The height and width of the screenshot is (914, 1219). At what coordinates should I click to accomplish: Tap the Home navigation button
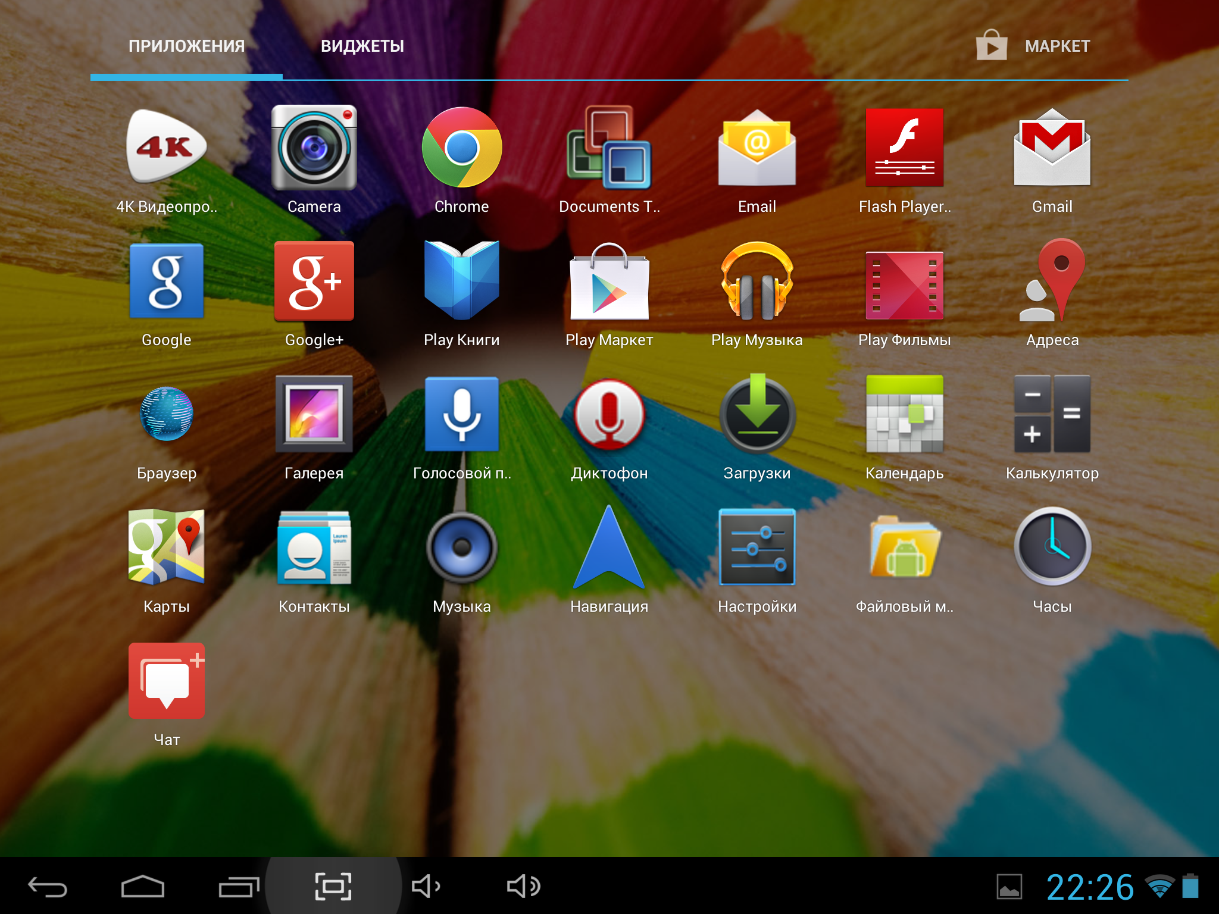pyautogui.click(x=143, y=887)
